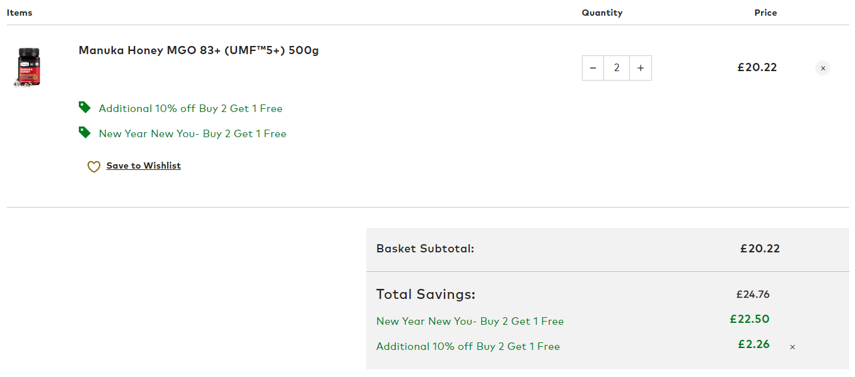Click tag icon beside New Year New You
The image size is (855, 377).
[x=84, y=133]
